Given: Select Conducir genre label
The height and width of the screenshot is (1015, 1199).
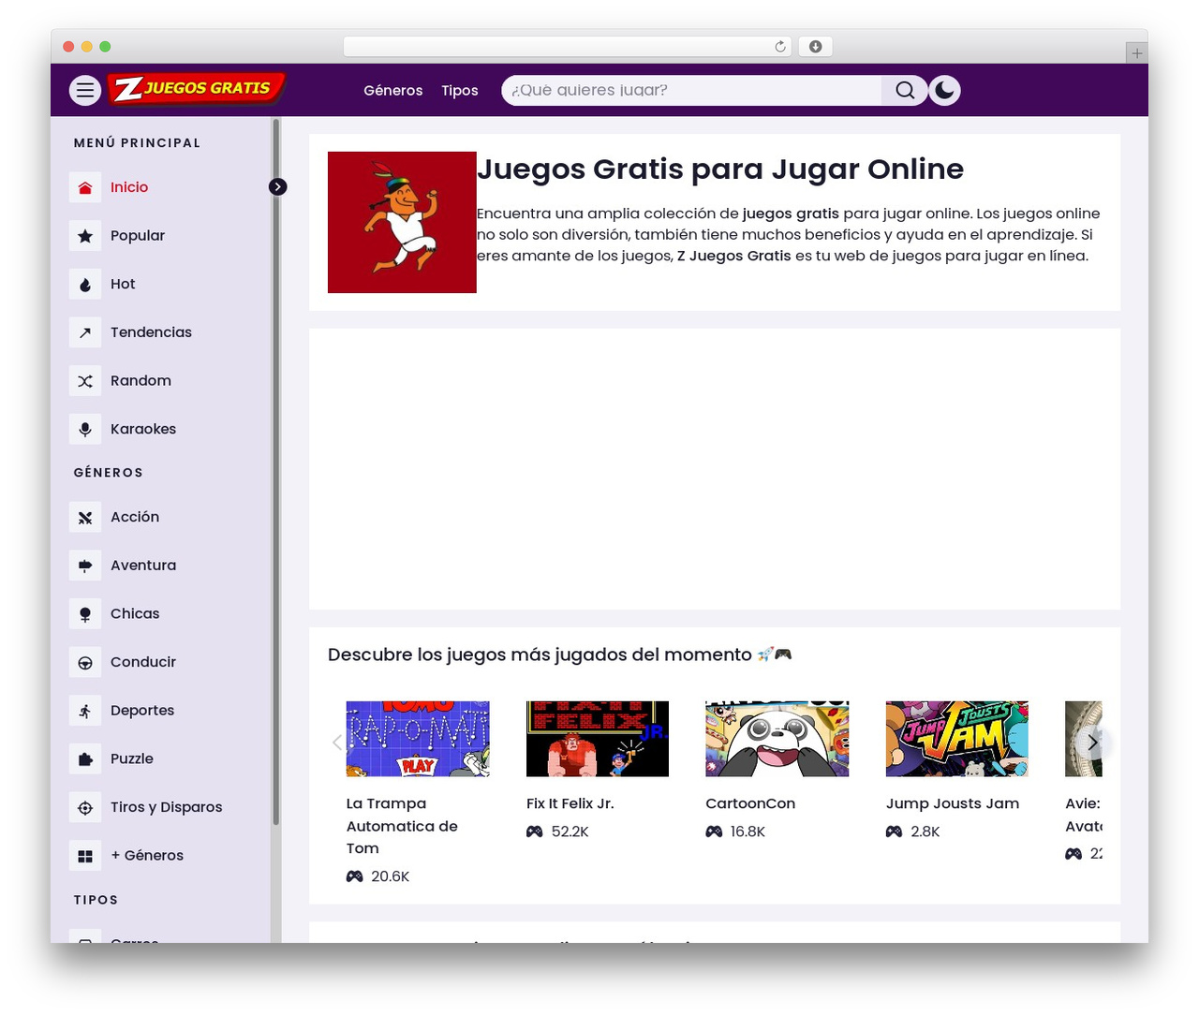Looking at the screenshot, I should coord(143,663).
